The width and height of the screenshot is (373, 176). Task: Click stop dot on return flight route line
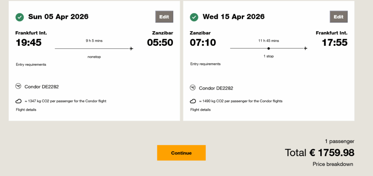pos(268,48)
